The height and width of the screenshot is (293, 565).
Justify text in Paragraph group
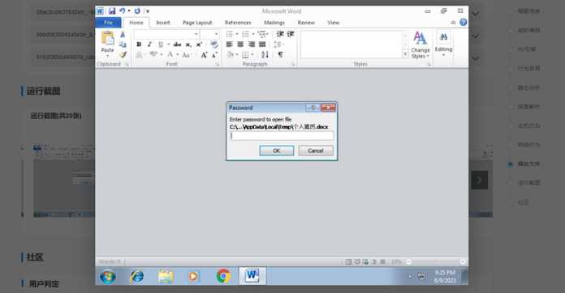coord(262,45)
